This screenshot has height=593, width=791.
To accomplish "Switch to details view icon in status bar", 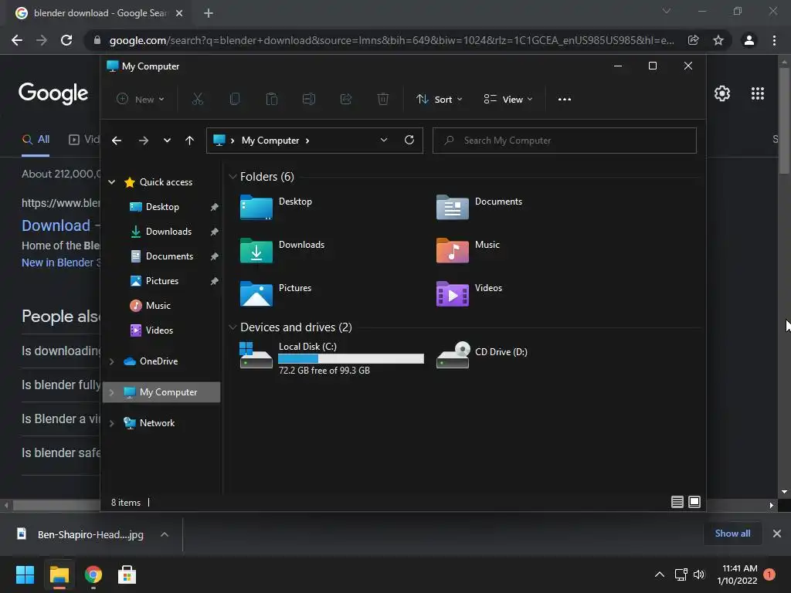I will (677, 502).
